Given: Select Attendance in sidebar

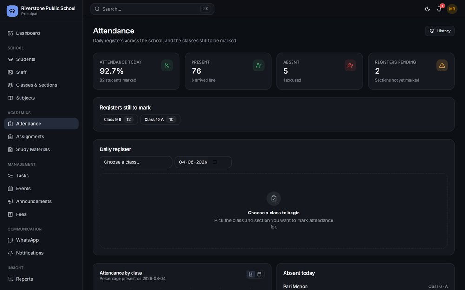Looking at the screenshot, I should pos(41,124).
